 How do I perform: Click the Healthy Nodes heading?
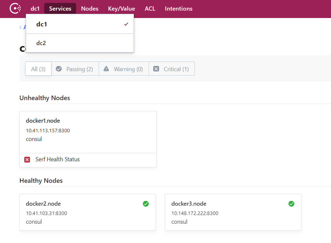coord(41,181)
